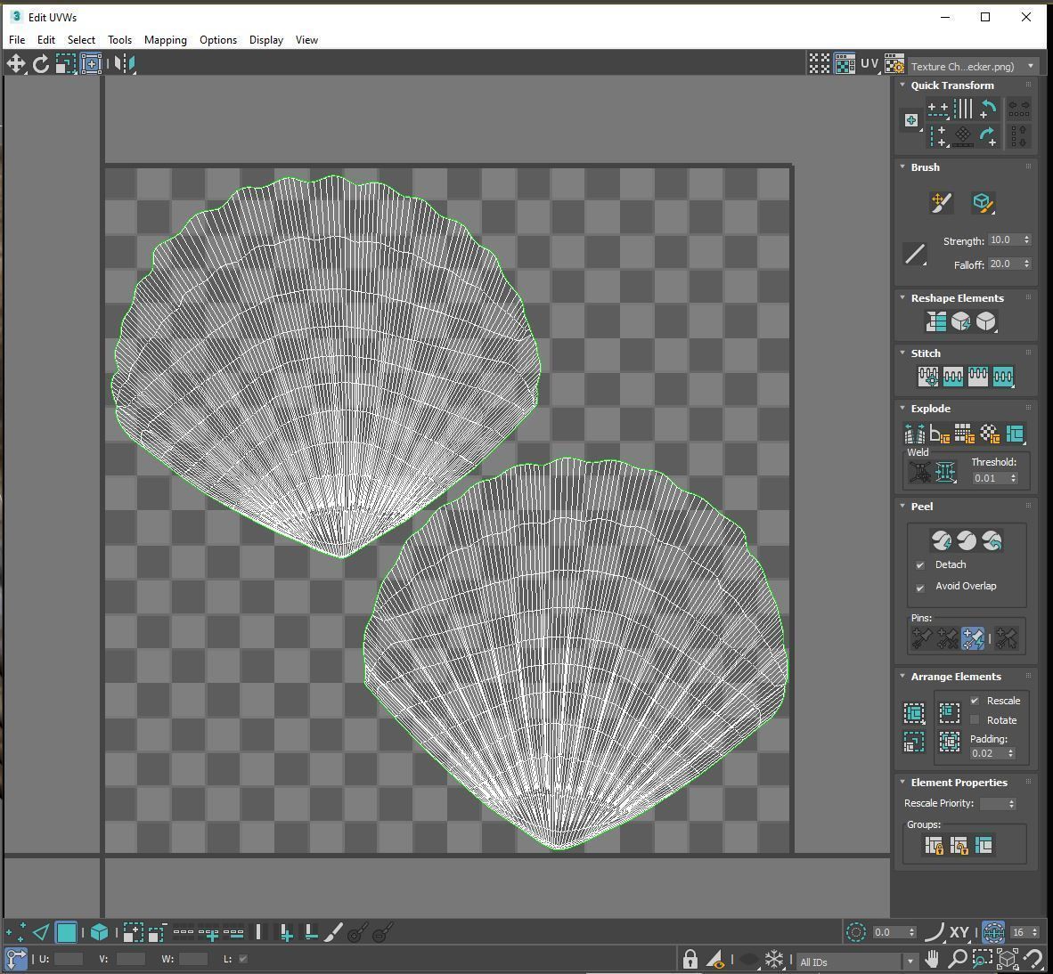The image size is (1053, 974).
Task: Open the All IDs dropdown
Action: (x=857, y=962)
